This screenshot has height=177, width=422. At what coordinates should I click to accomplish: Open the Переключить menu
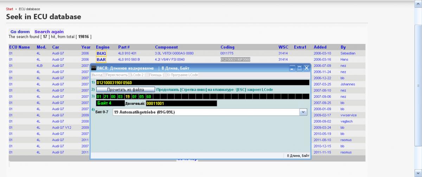(117, 75)
